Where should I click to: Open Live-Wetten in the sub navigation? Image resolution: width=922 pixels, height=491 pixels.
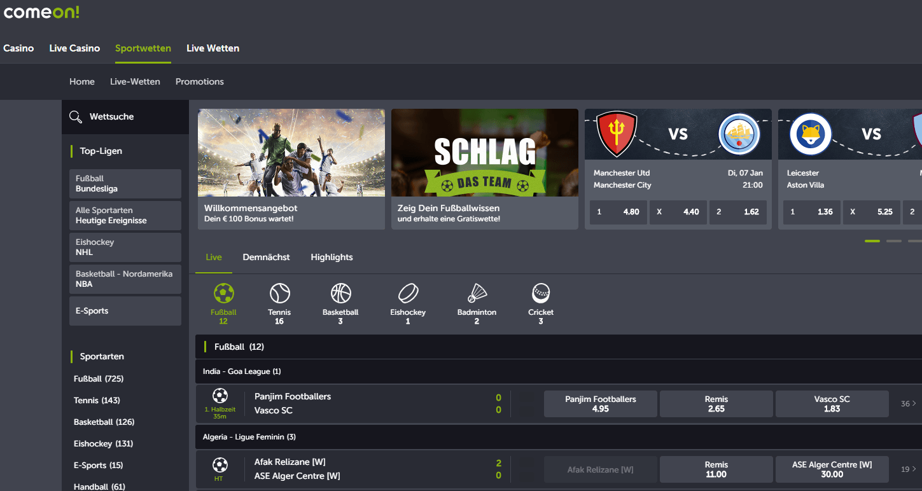135,81
